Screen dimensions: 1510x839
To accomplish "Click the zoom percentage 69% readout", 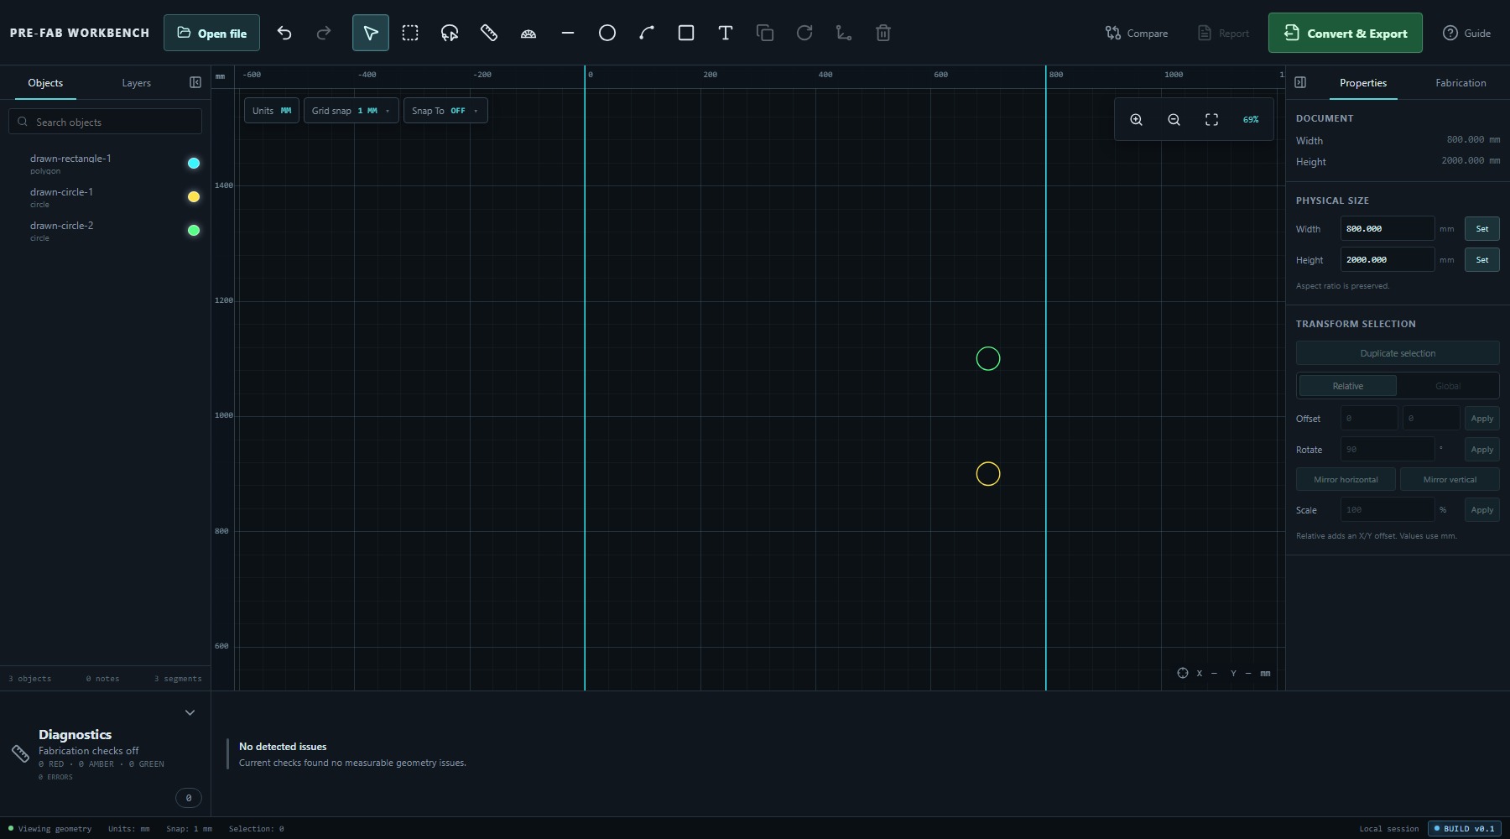I will (1250, 120).
